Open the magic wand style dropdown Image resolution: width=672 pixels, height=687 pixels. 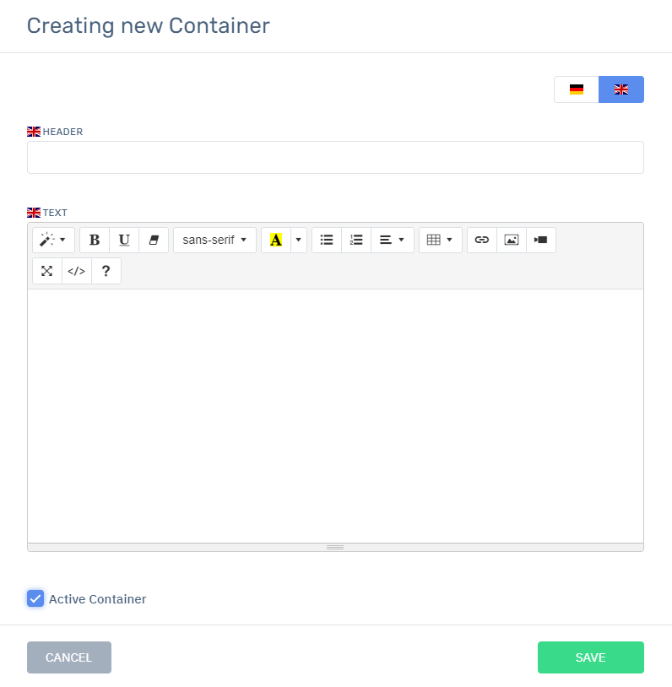click(53, 240)
